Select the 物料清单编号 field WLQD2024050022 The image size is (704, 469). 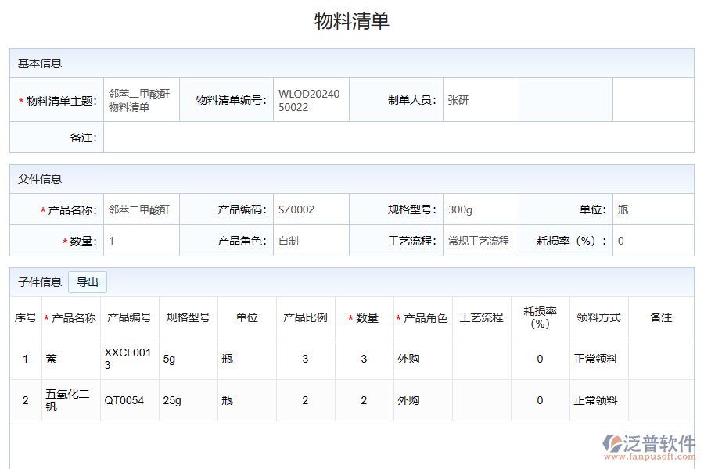click(x=311, y=100)
